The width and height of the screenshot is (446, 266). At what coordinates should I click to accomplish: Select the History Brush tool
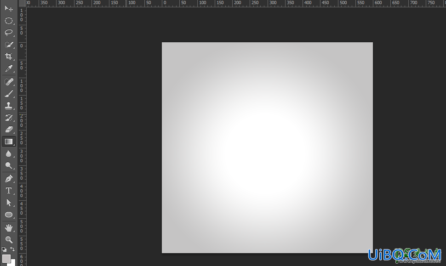pos(9,118)
